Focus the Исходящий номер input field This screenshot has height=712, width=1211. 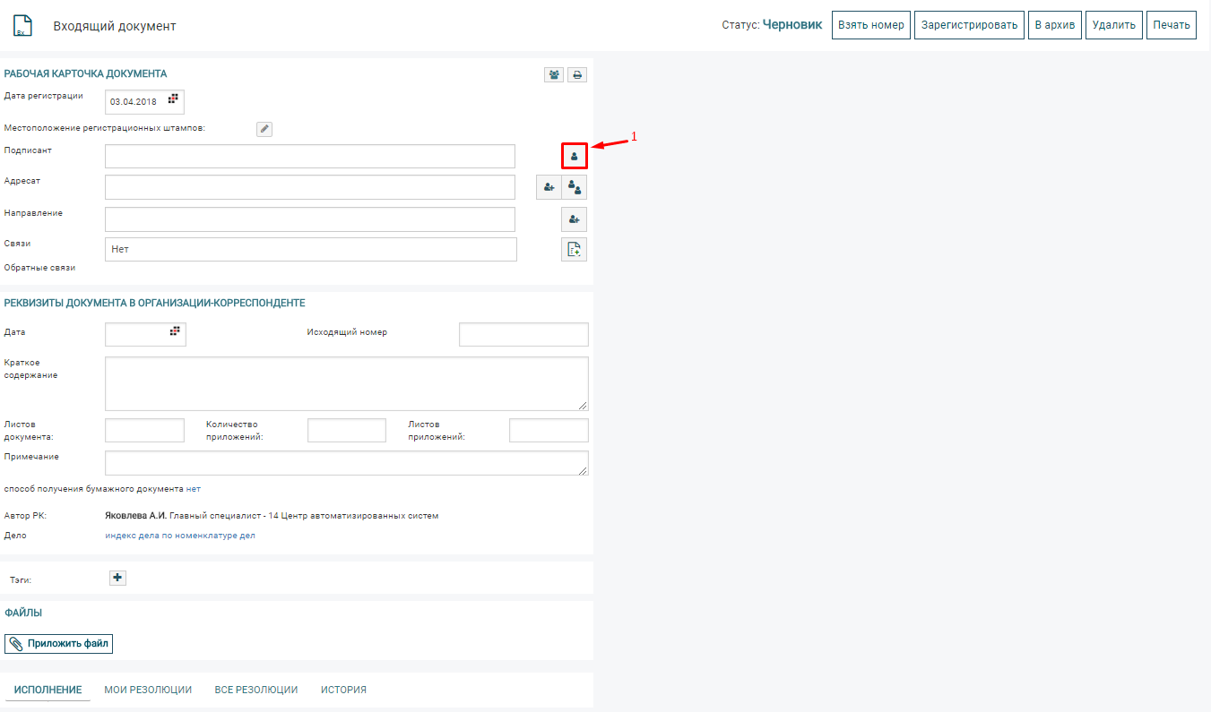coord(523,335)
